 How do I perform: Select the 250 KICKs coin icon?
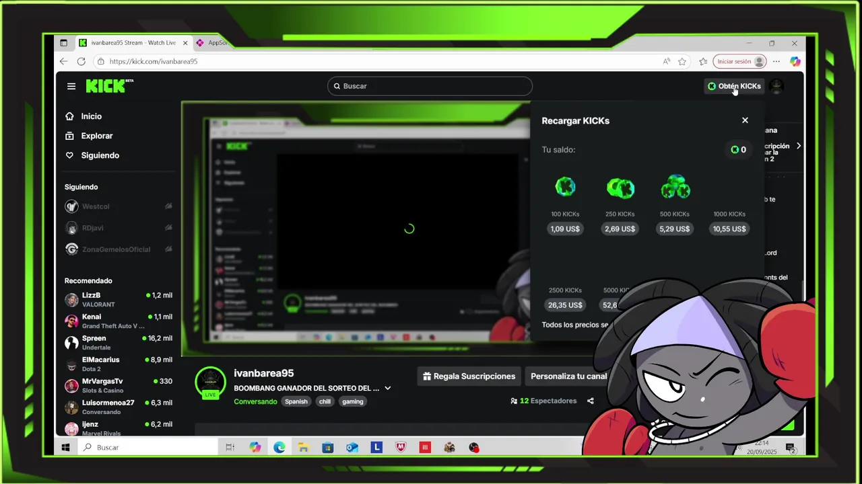pyautogui.click(x=620, y=188)
